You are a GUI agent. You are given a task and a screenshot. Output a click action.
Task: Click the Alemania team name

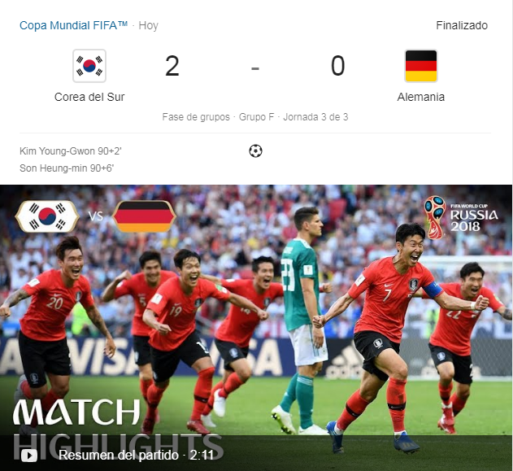pyautogui.click(x=421, y=97)
